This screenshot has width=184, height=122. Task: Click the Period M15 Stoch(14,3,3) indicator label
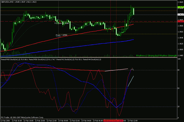(x=14, y=60)
